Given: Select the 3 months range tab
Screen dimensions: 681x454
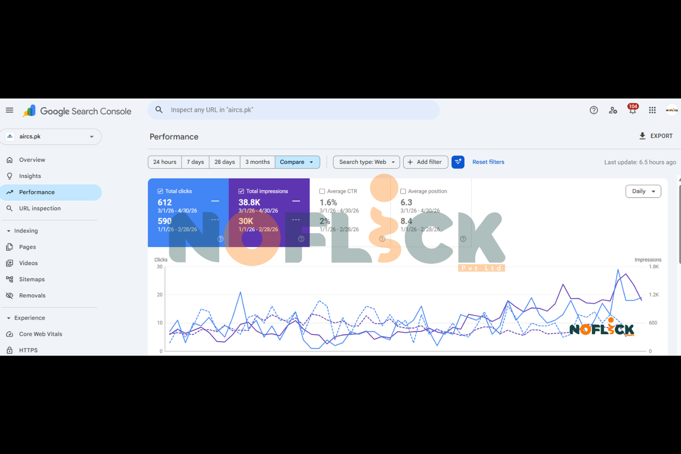Looking at the screenshot, I should click(x=257, y=162).
